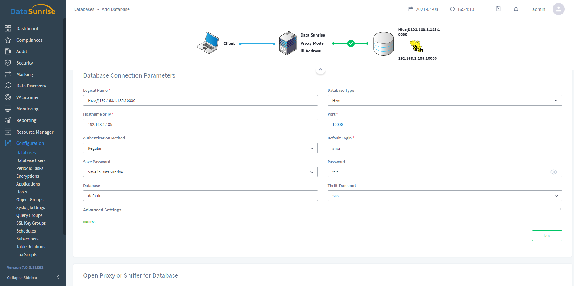The height and width of the screenshot is (286, 574).
Task: Click the Hostname or IP input field
Action: click(200, 124)
